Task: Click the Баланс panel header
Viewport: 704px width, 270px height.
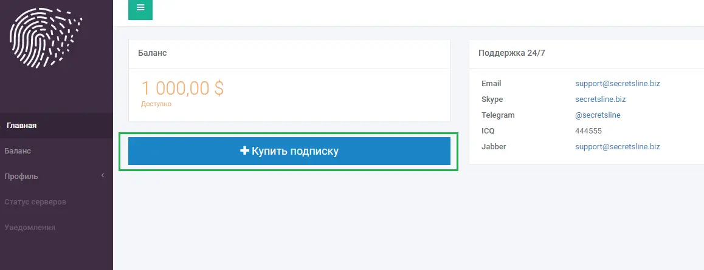Action: coord(289,53)
